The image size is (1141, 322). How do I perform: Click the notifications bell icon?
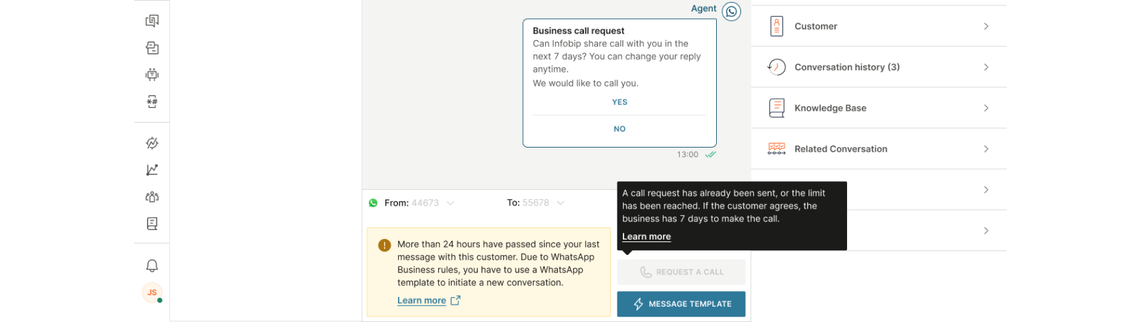pyautogui.click(x=152, y=266)
